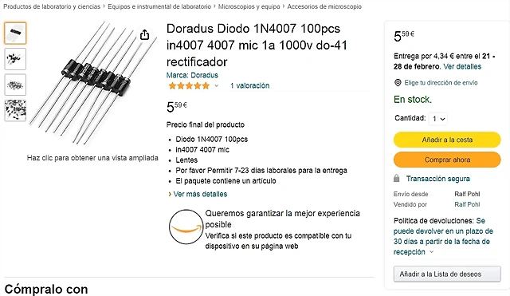Expand the star rating breakdown chevron
Image resolution: width=510 pixels, height=296 pixels.
pos(216,86)
